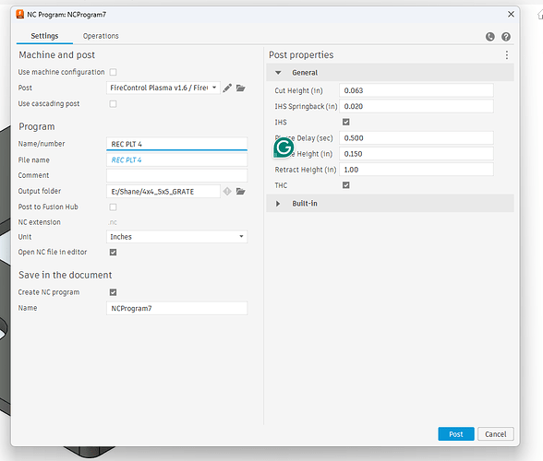Image resolution: width=543 pixels, height=461 pixels.
Task: Close the NC Program dialog
Action: click(511, 14)
